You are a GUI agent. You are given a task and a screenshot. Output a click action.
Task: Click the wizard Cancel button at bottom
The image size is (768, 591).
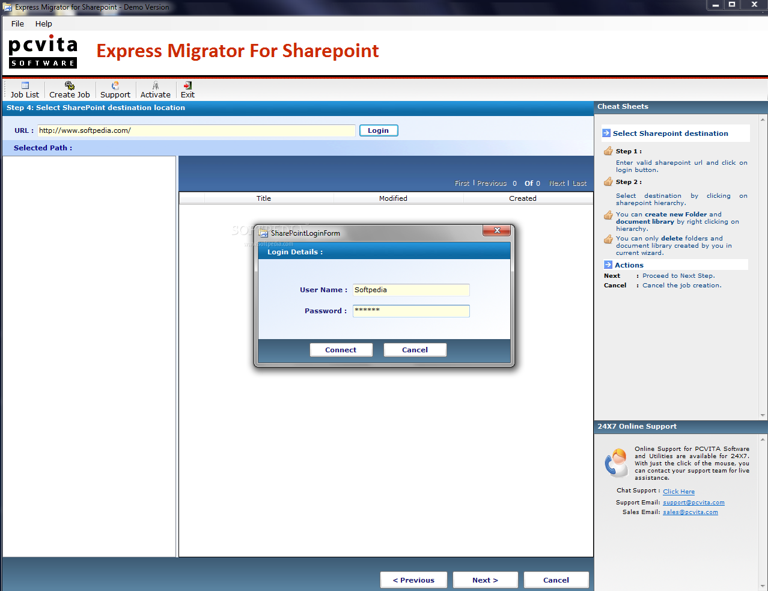tap(556, 580)
